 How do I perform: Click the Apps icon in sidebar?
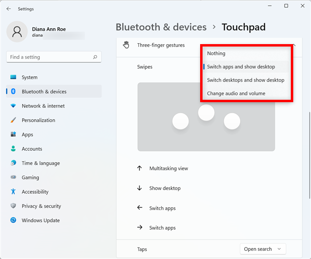[x=13, y=134]
